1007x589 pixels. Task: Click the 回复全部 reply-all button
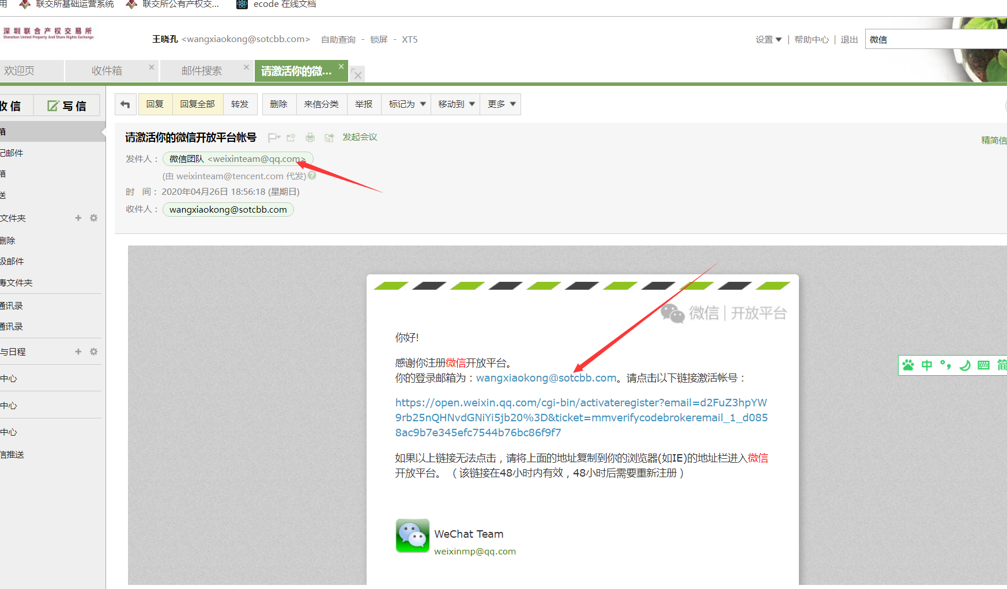(x=198, y=104)
